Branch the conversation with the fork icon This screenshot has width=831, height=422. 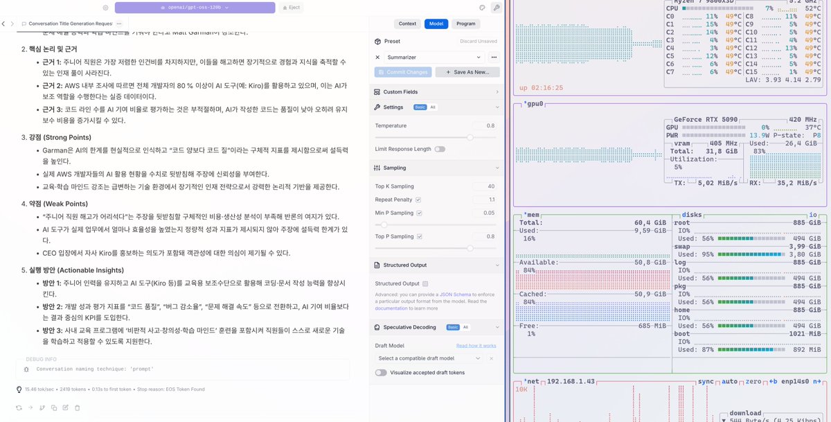pos(41,407)
